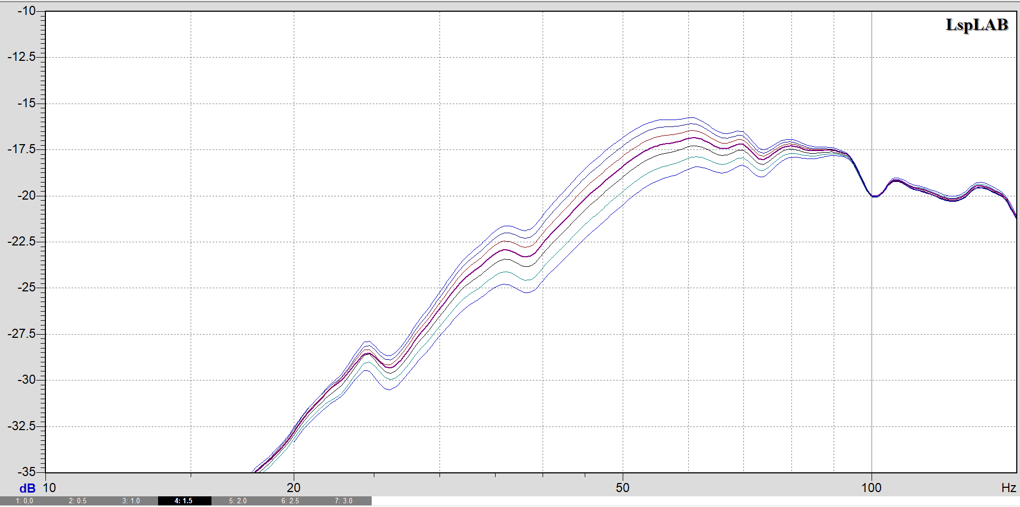The image size is (1020, 507).
Task: Click the 50 Hz frequency axis label
Action: 623,487
